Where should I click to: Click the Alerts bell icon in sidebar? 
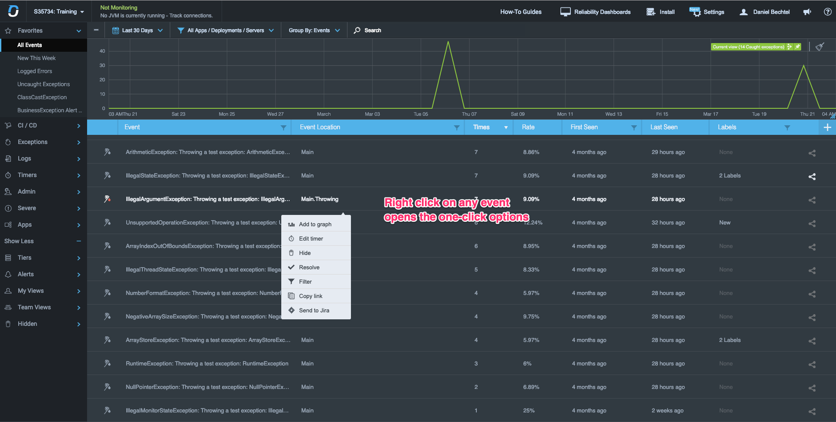(x=8, y=274)
